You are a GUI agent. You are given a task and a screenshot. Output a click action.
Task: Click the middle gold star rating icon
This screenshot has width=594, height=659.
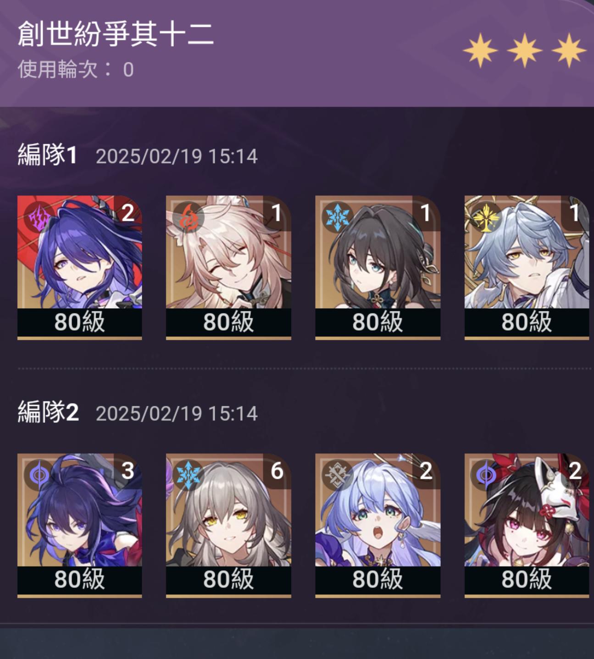click(x=525, y=50)
